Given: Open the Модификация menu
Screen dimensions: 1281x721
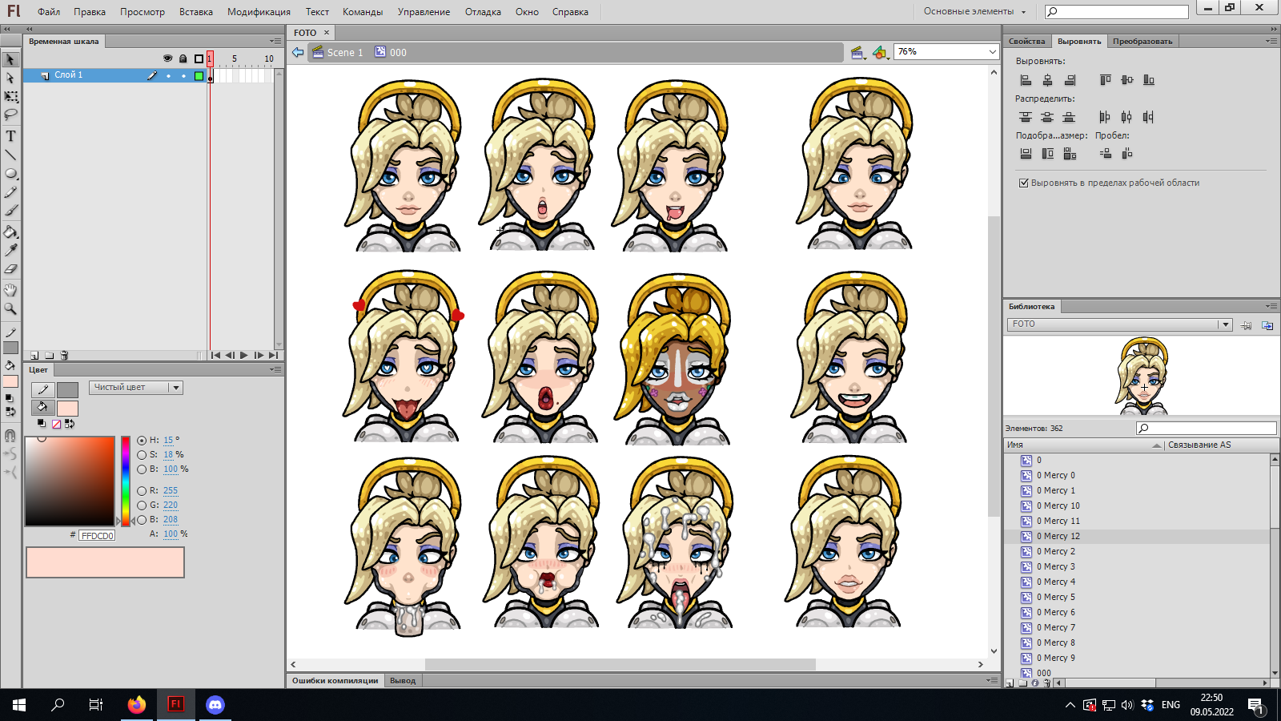Looking at the screenshot, I should click(x=259, y=12).
